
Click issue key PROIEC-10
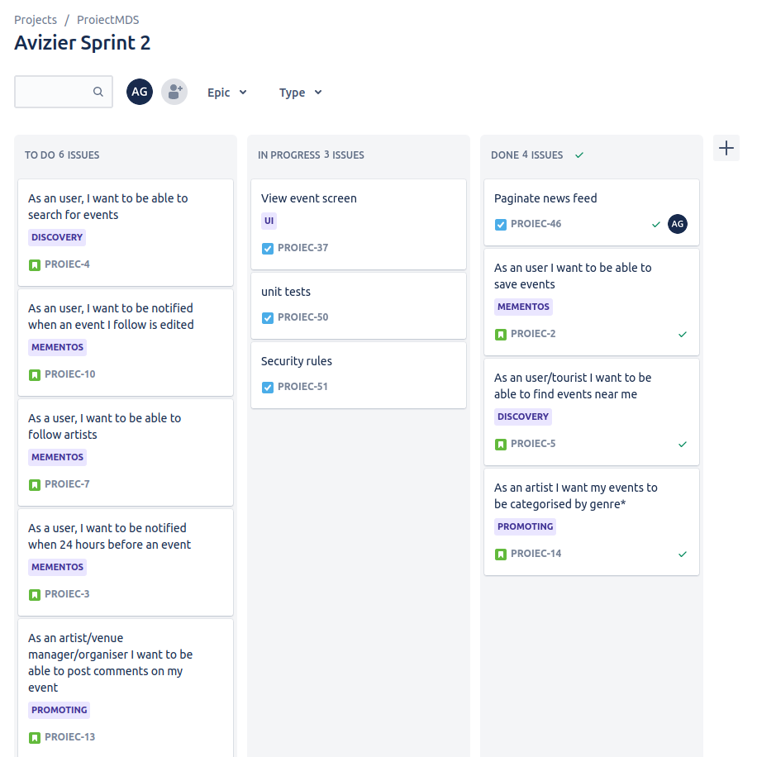click(x=70, y=374)
